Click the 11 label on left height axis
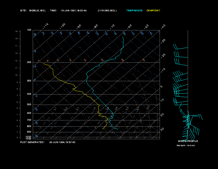The height and width of the screenshot is (169, 218). [x=17, y=68]
